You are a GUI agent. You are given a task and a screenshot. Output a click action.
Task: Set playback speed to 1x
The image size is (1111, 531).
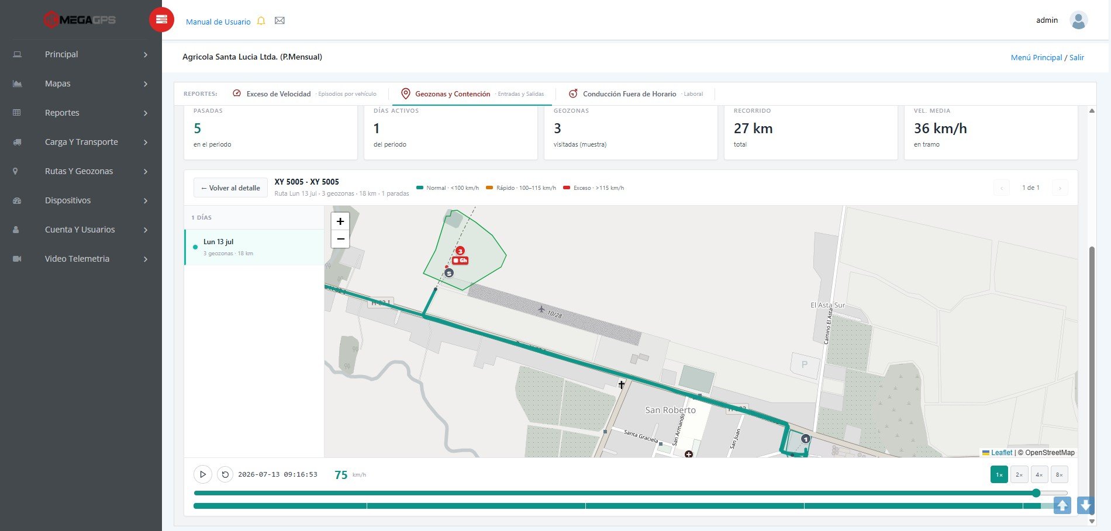click(999, 474)
